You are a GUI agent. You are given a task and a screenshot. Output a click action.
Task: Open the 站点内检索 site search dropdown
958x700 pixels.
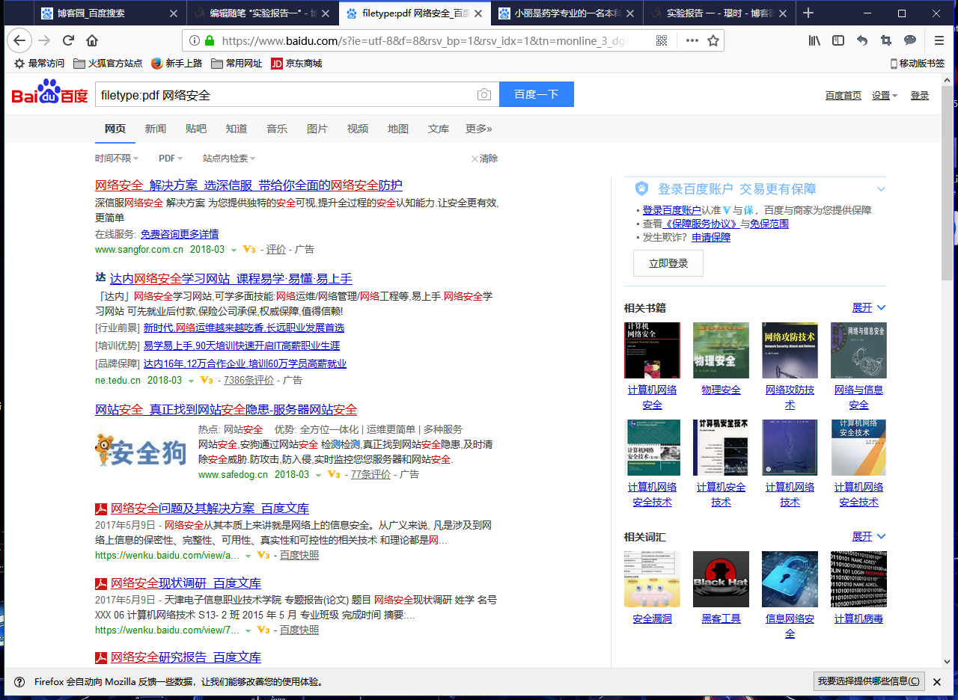click(228, 159)
